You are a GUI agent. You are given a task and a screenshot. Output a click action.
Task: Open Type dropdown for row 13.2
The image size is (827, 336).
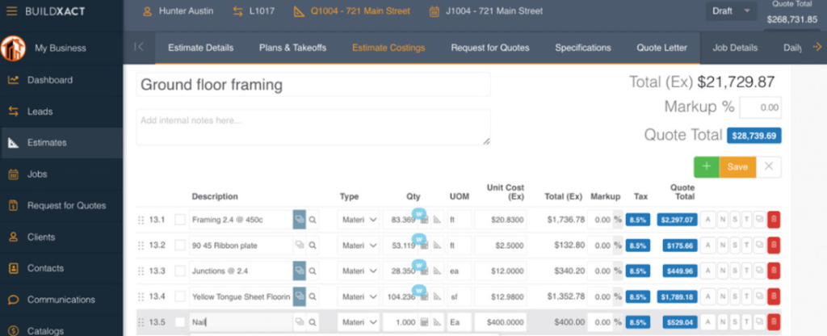pyautogui.click(x=358, y=246)
